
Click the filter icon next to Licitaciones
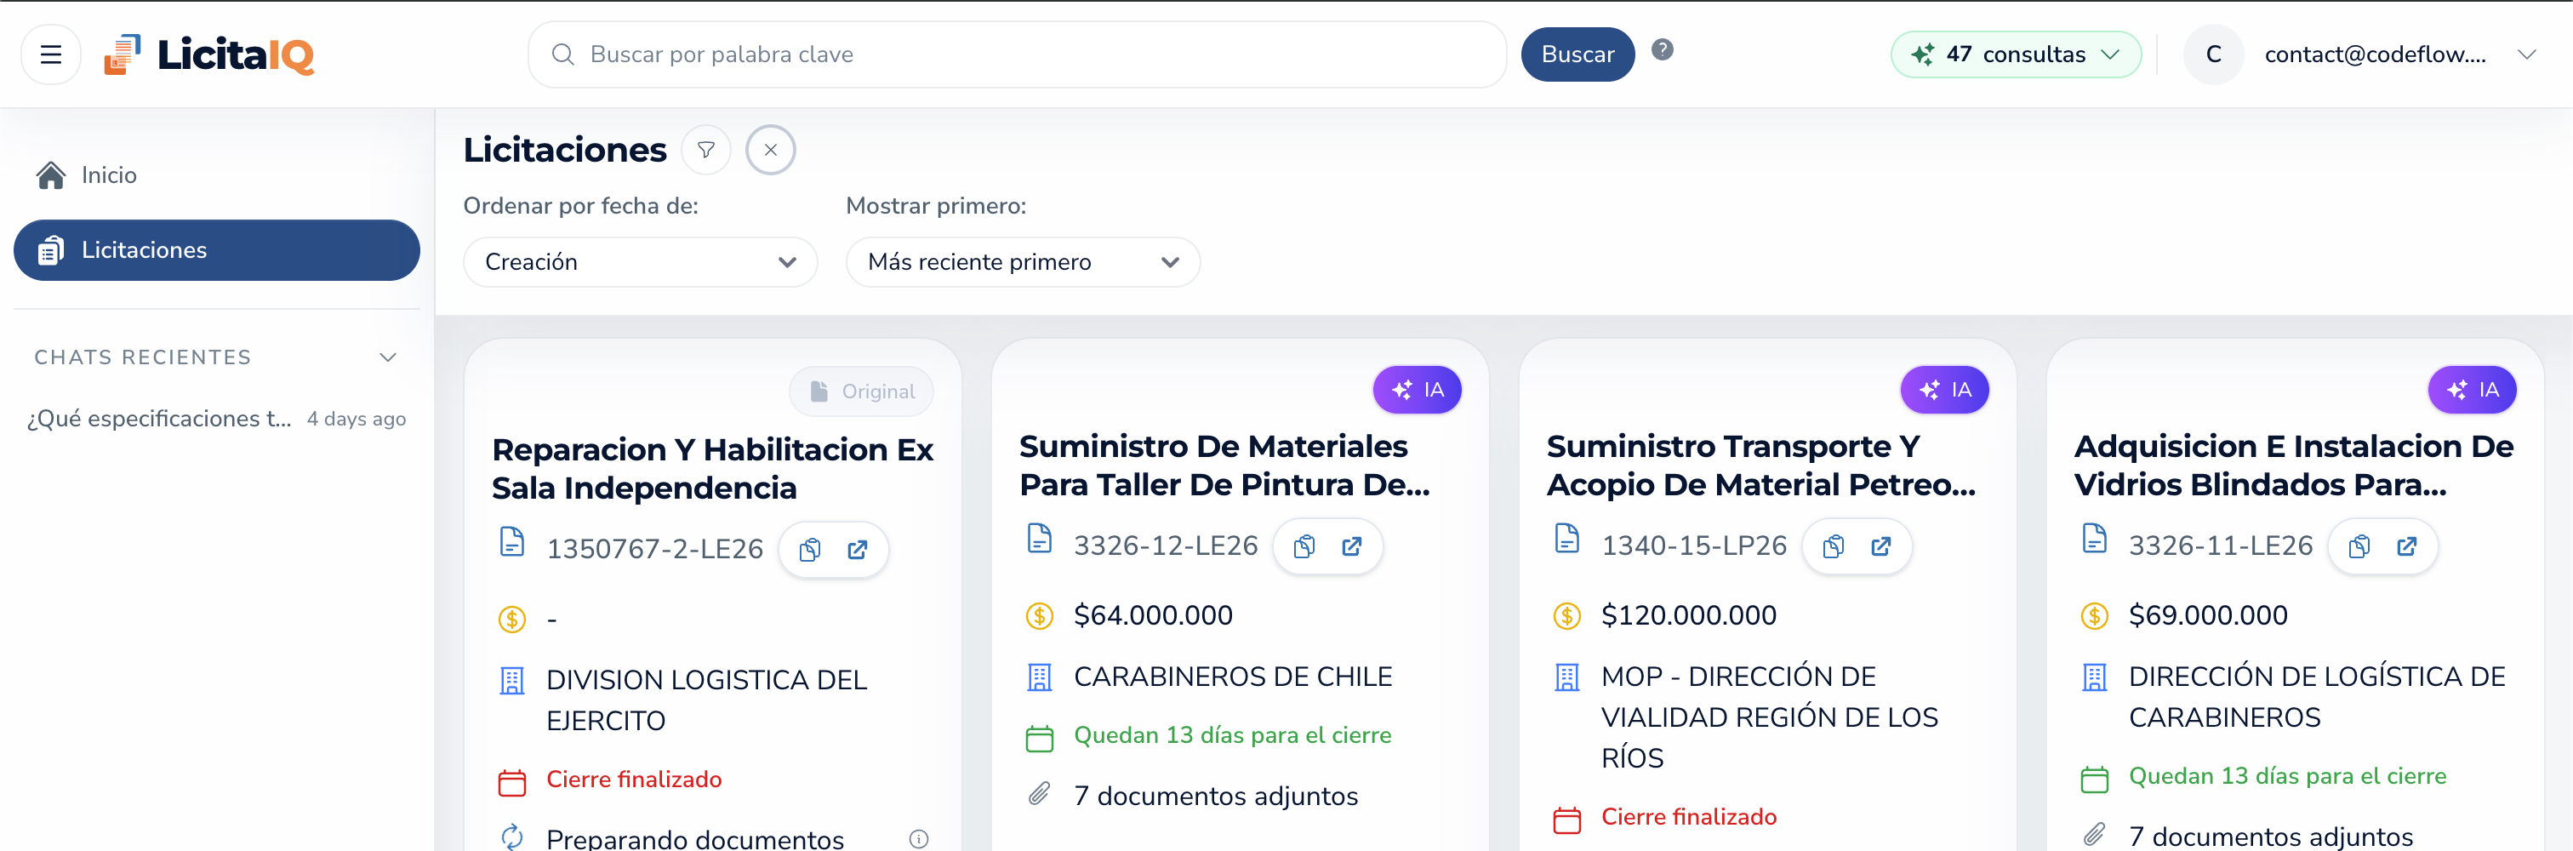click(706, 150)
